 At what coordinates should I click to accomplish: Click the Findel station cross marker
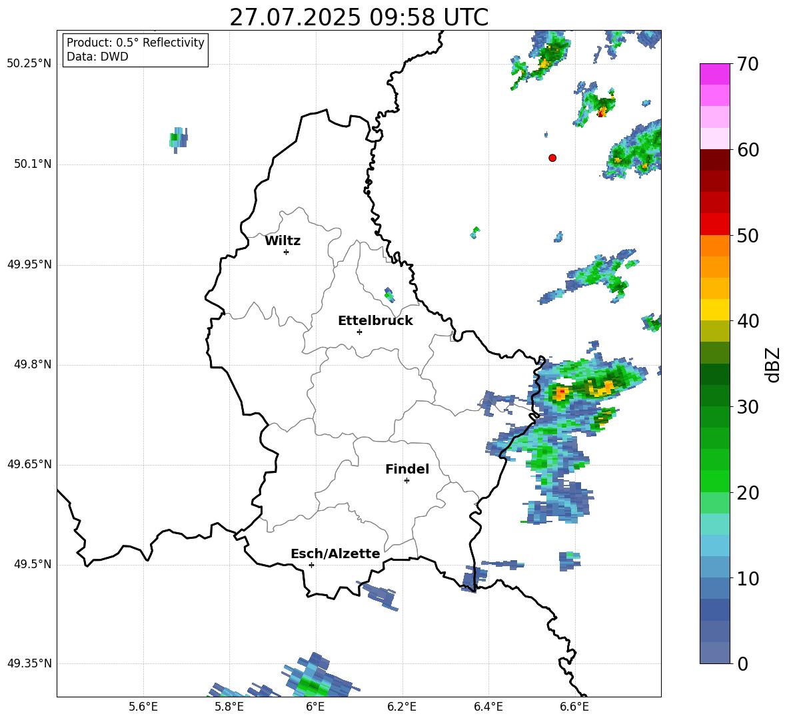point(406,481)
